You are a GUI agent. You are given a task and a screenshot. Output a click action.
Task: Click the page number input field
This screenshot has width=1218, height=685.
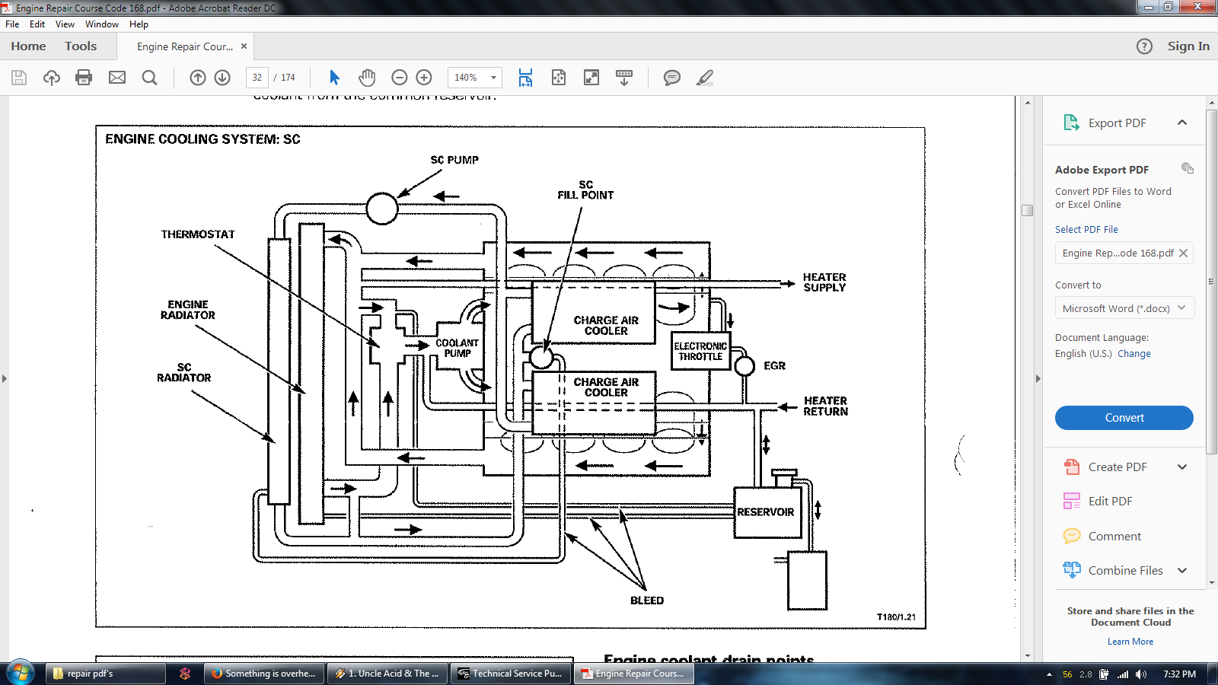[257, 78]
